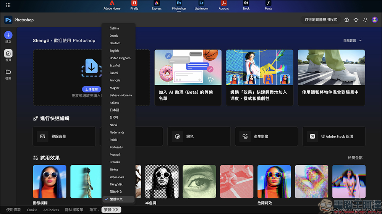The image size is (382, 214).
Task: Open AdChoices footer link
Action: (51, 210)
